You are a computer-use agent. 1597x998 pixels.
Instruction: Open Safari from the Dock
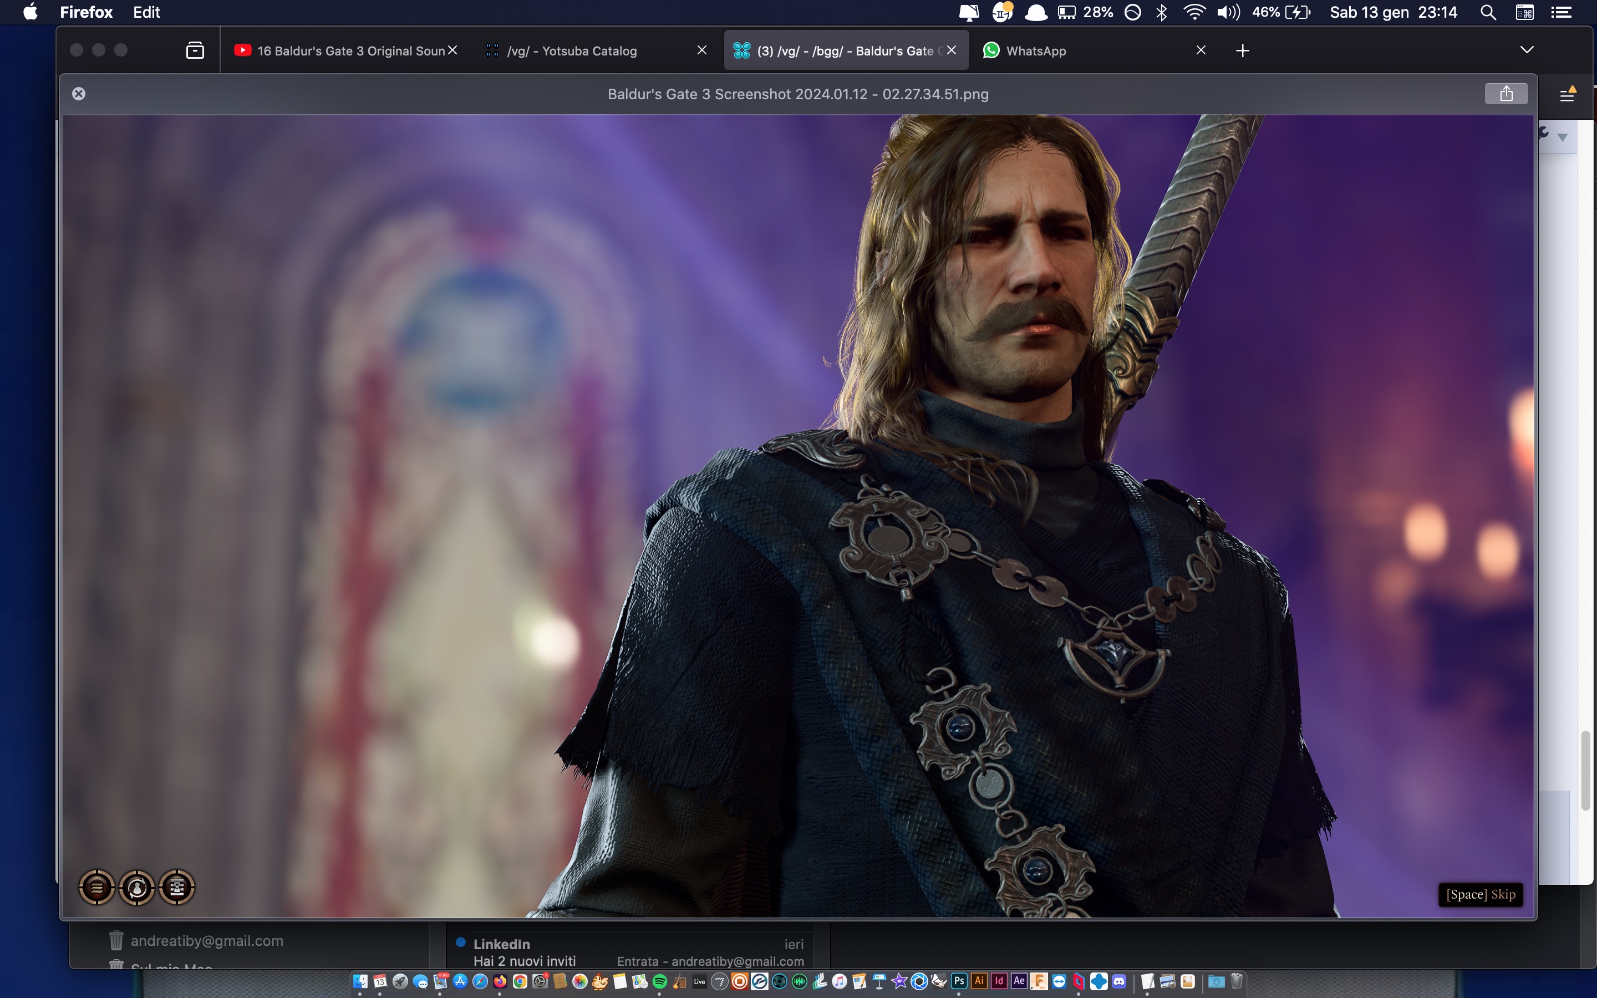pyautogui.click(x=480, y=981)
